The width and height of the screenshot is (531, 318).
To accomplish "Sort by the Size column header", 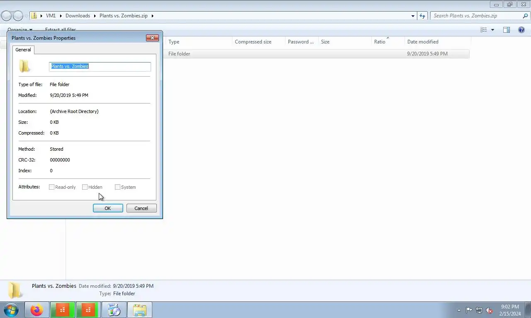I will point(345,42).
